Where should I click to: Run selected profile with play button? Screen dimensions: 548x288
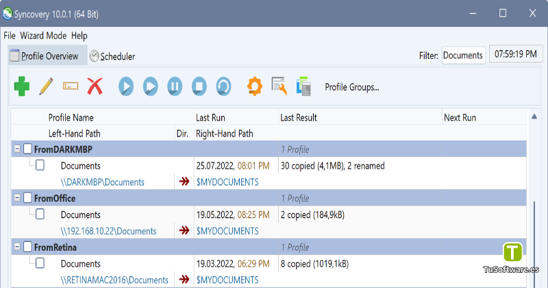(x=126, y=86)
